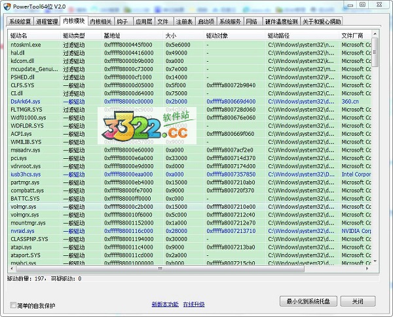This screenshot has width=393, height=317.
Task: Select the kdcom.dll driver row
Action: [x=190, y=61]
